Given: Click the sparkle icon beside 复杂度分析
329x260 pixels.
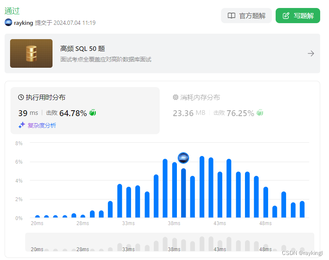Looking at the screenshot, I should click(22, 125).
